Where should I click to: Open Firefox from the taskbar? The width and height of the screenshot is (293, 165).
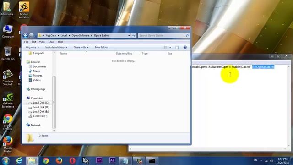[59, 161]
